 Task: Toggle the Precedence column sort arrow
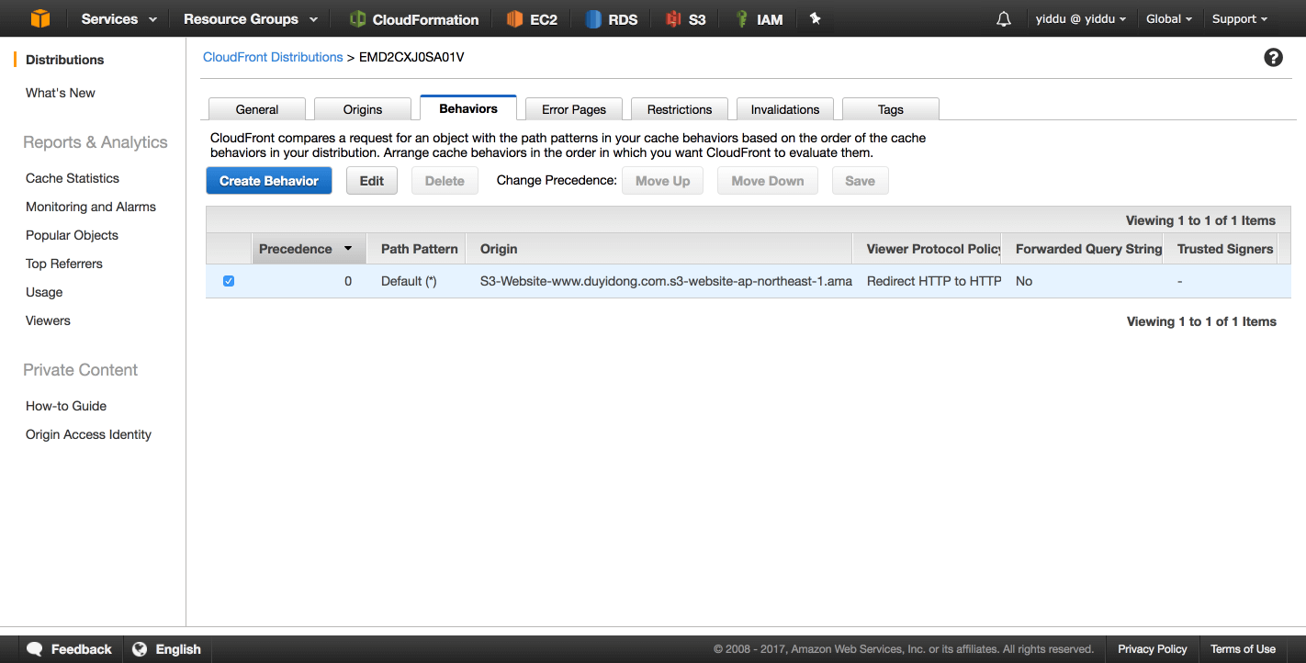[348, 249]
